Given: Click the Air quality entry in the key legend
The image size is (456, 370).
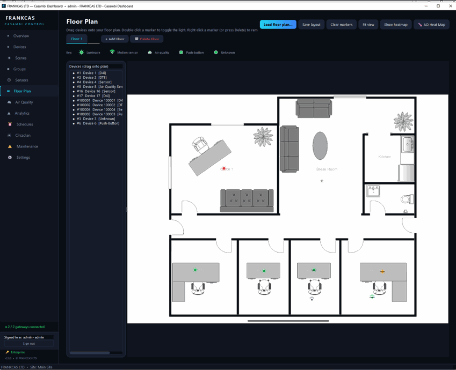Looking at the screenshot, I should 158,53.
